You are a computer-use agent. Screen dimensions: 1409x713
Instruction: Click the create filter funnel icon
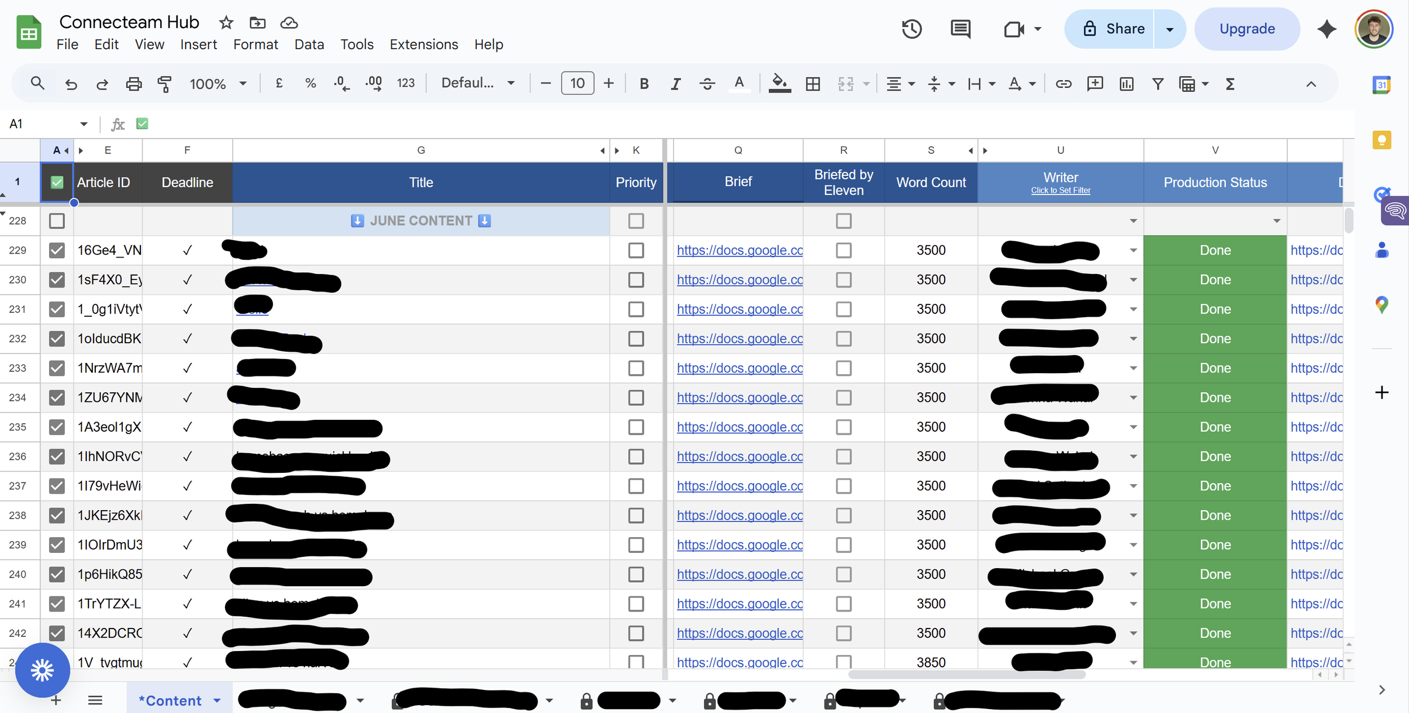coord(1158,84)
